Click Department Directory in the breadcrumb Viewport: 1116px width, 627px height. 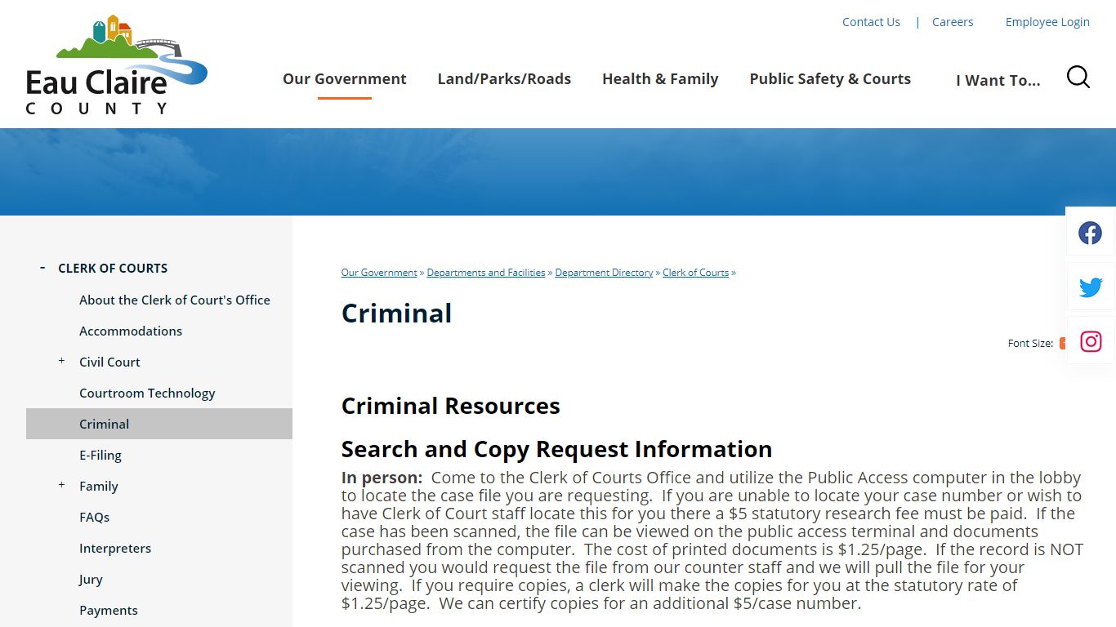coord(604,272)
